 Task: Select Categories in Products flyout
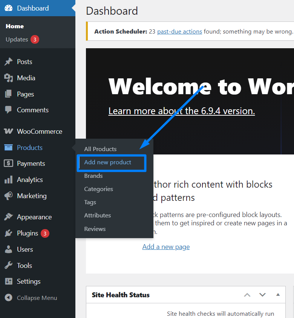[99, 189]
